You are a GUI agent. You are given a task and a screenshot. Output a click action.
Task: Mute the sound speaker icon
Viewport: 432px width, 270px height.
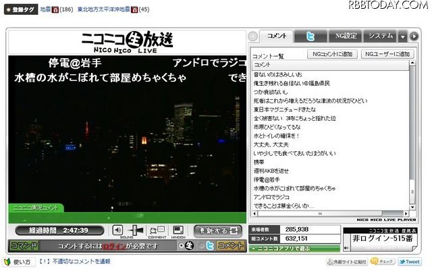(x=117, y=230)
